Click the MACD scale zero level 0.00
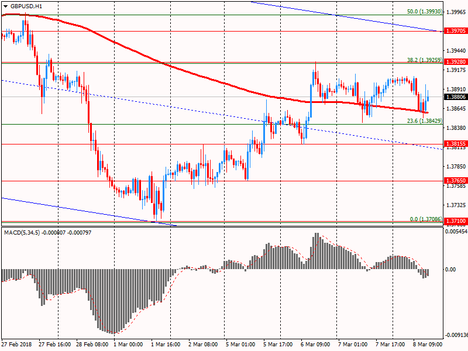This screenshot has width=468, height=351. pos(450,270)
